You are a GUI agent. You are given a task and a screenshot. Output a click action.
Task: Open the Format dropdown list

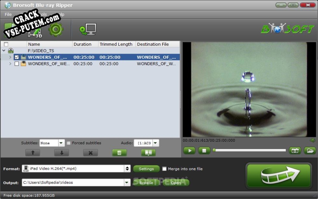click(x=127, y=169)
